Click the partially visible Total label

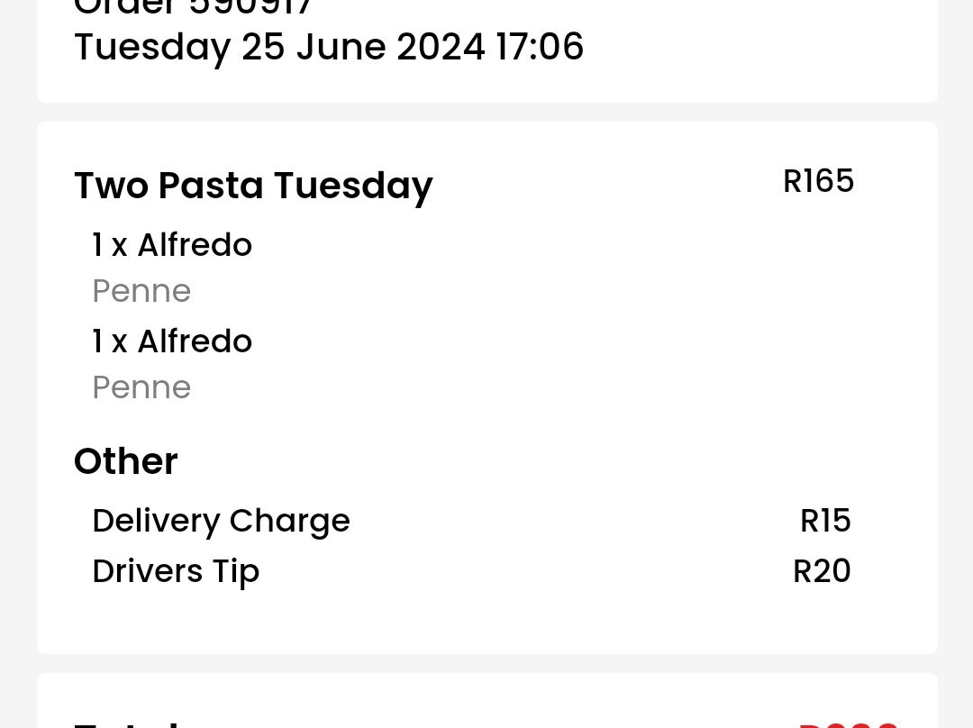click(127, 723)
